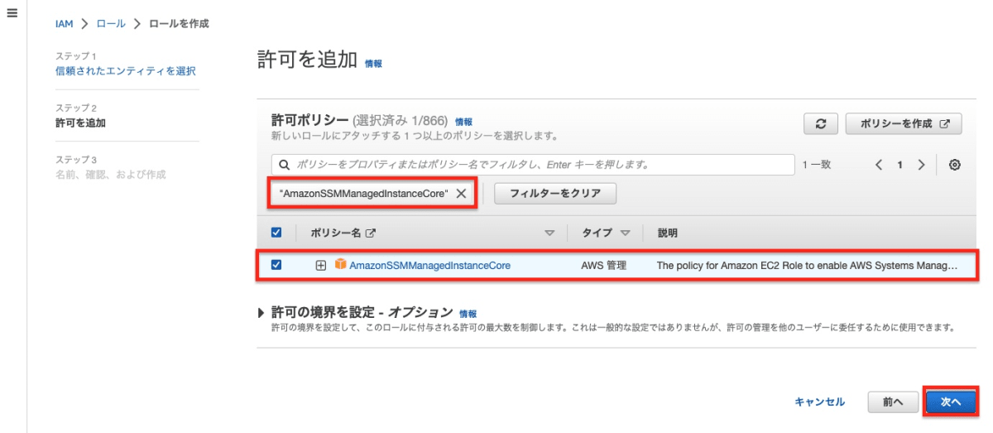Click the AmazonSSMManagedInstanceCore orange policy icon

click(340, 265)
